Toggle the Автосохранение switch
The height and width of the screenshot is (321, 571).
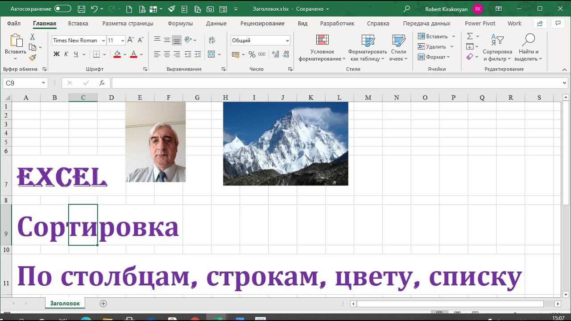click(63, 9)
